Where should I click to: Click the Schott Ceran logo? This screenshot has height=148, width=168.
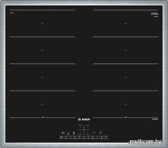pyautogui.click(x=155, y=14)
